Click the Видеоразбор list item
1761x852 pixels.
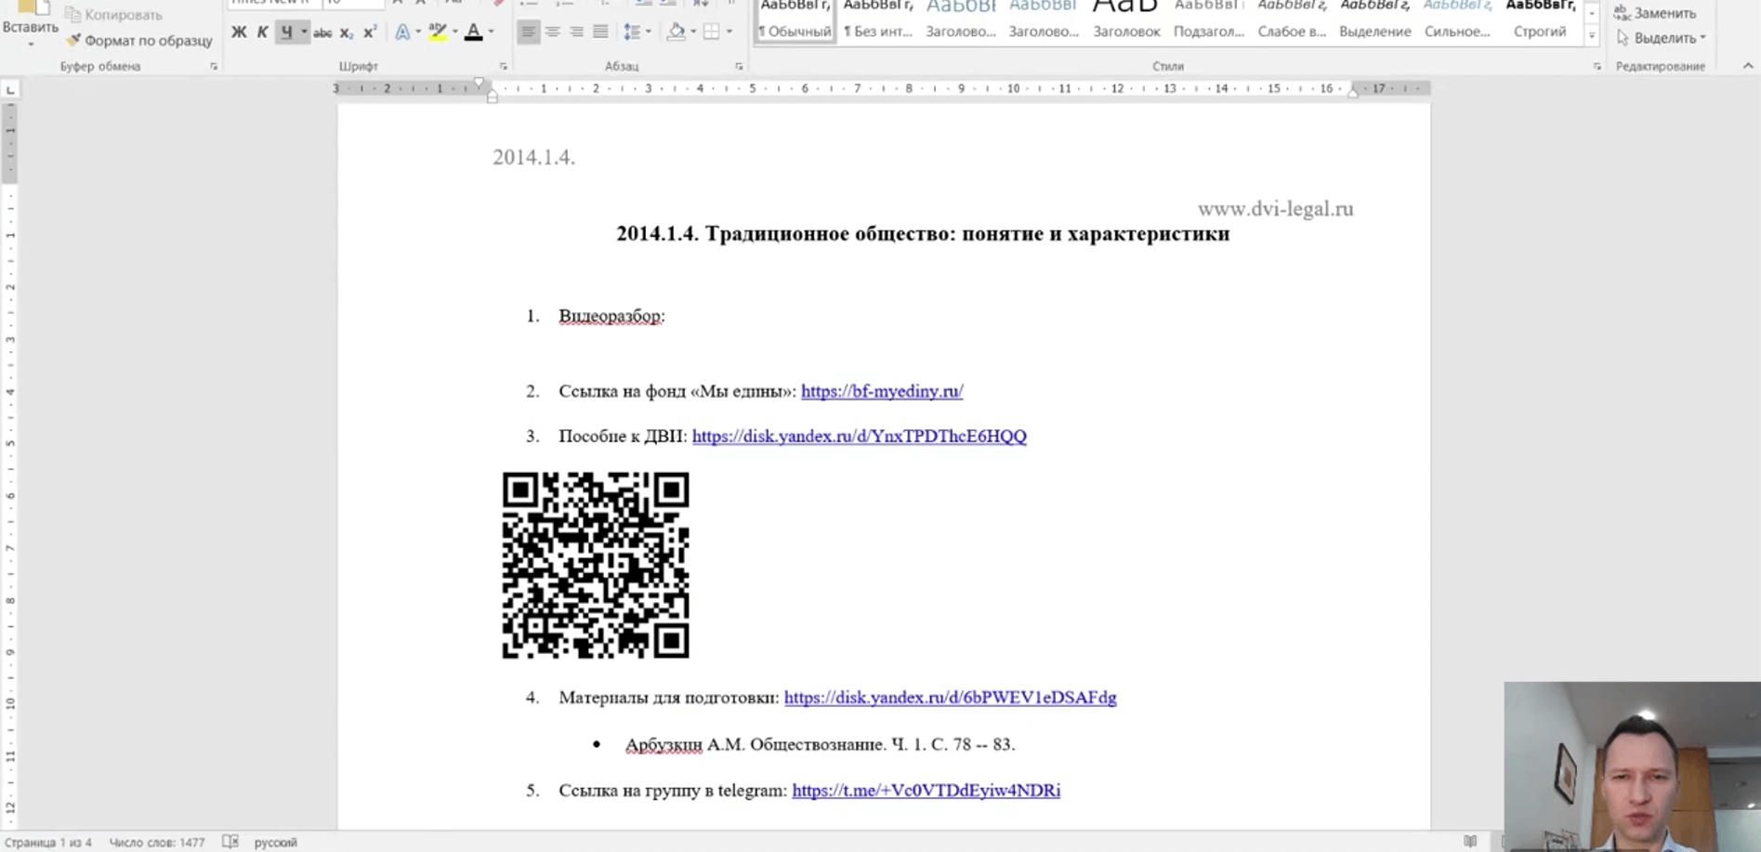(611, 316)
